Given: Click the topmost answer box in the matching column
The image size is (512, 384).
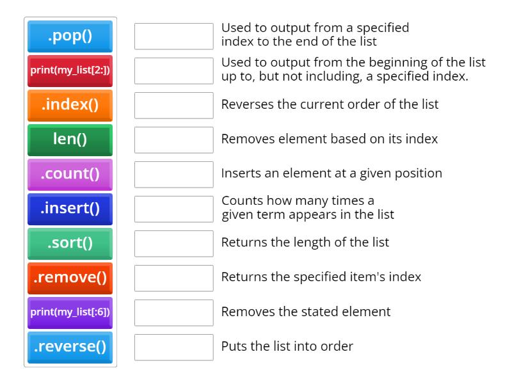Looking at the screenshot, I should click(x=173, y=36).
